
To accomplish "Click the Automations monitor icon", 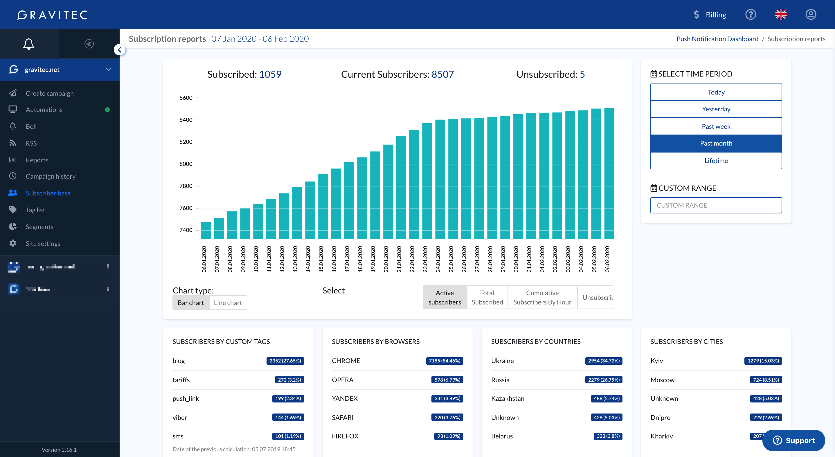I will tap(13, 109).
